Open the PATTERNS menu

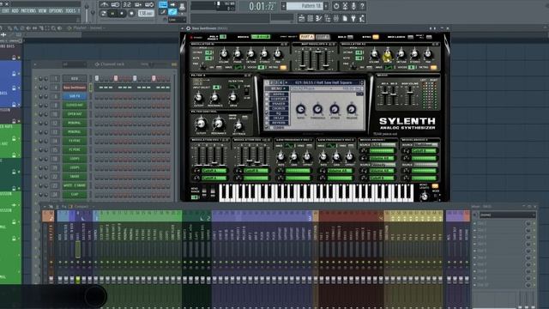click(x=28, y=11)
